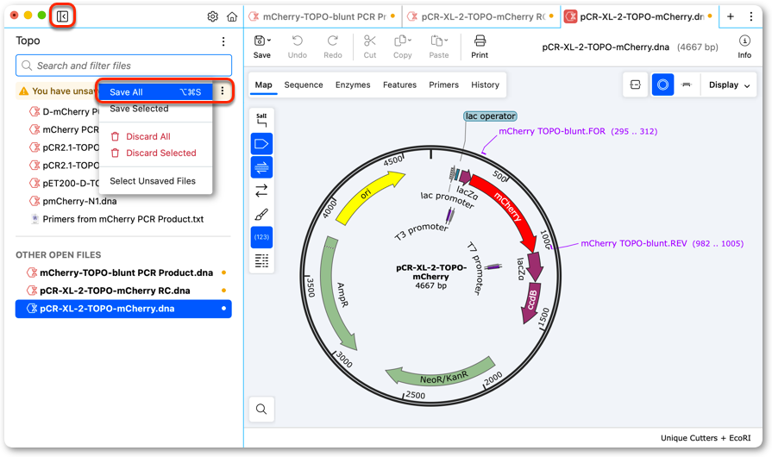This screenshot has width=772, height=457.
Task: Click the ccdB feature arrow
Action: pos(532,301)
